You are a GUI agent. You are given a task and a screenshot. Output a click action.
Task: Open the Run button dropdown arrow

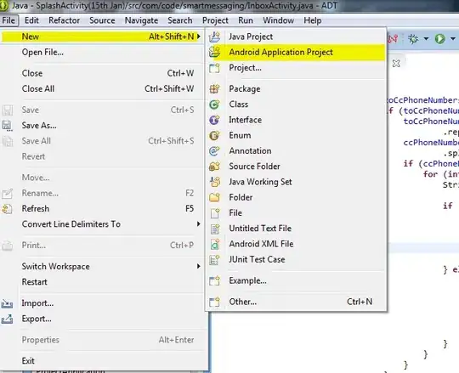[x=452, y=38]
